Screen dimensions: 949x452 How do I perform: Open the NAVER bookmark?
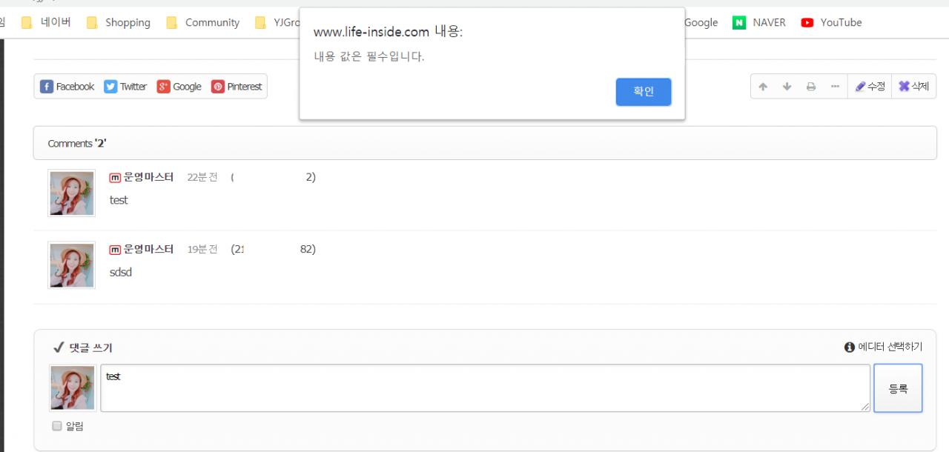[x=759, y=22]
